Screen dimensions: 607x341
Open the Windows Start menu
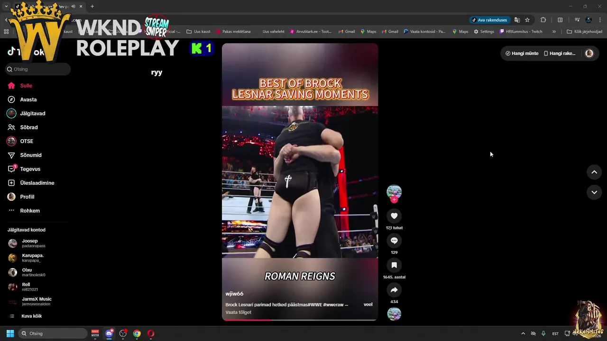coord(10,333)
